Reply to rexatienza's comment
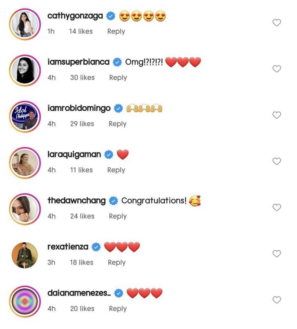Image resolution: width=297 pixels, height=329 pixels. tap(117, 262)
